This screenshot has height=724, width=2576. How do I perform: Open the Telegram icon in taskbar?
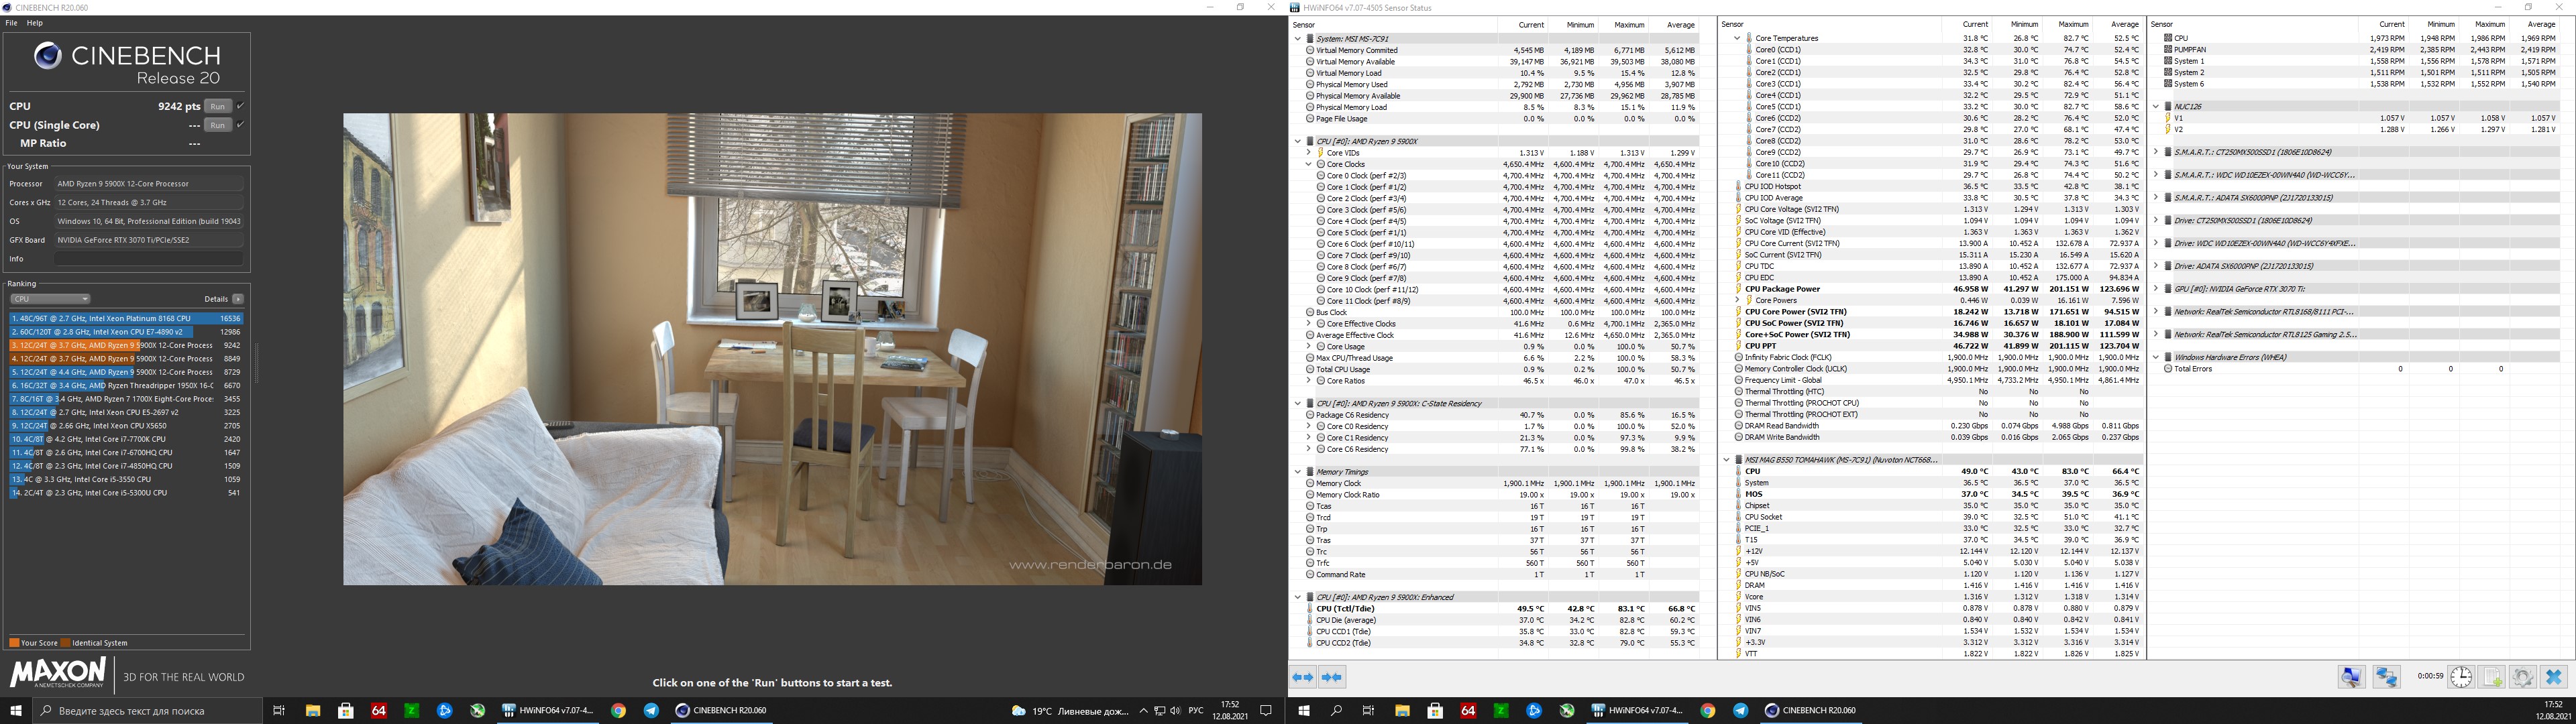651,710
